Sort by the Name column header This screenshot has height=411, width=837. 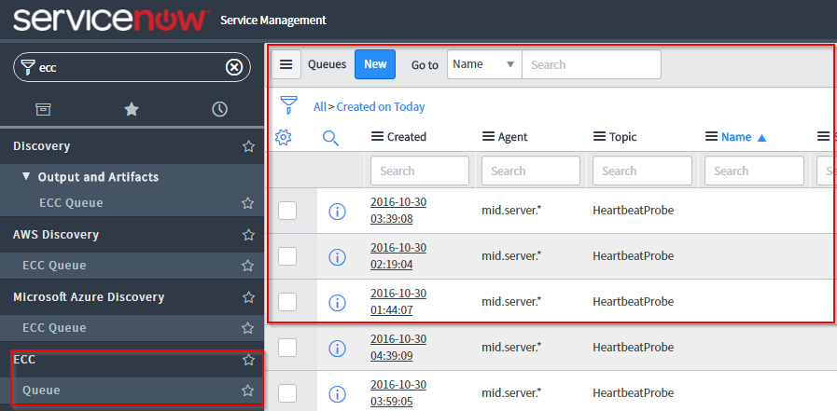click(736, 137)
